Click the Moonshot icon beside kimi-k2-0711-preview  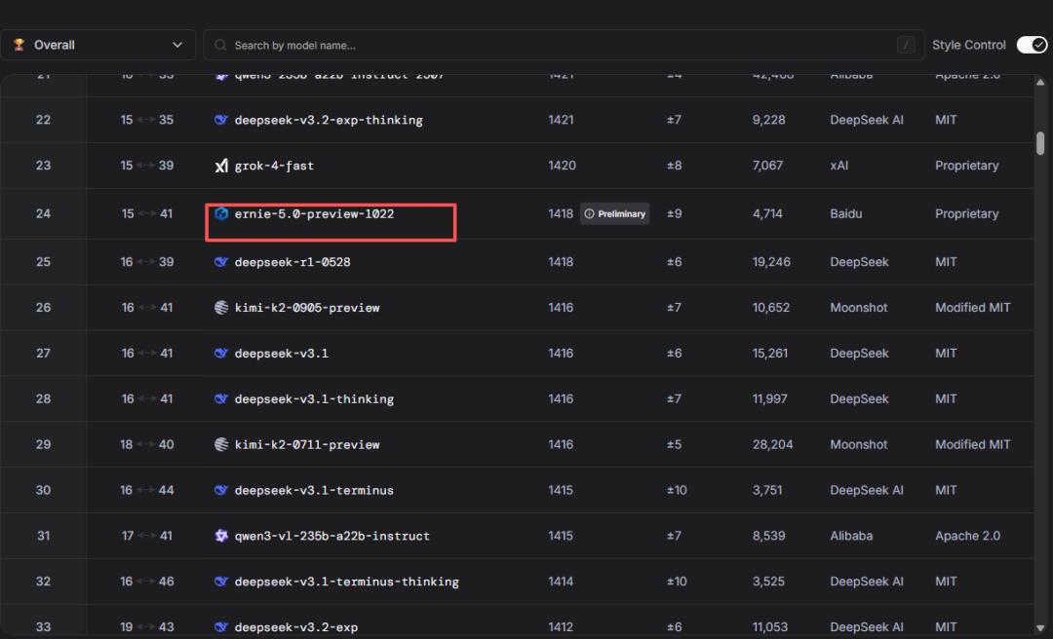221,444
